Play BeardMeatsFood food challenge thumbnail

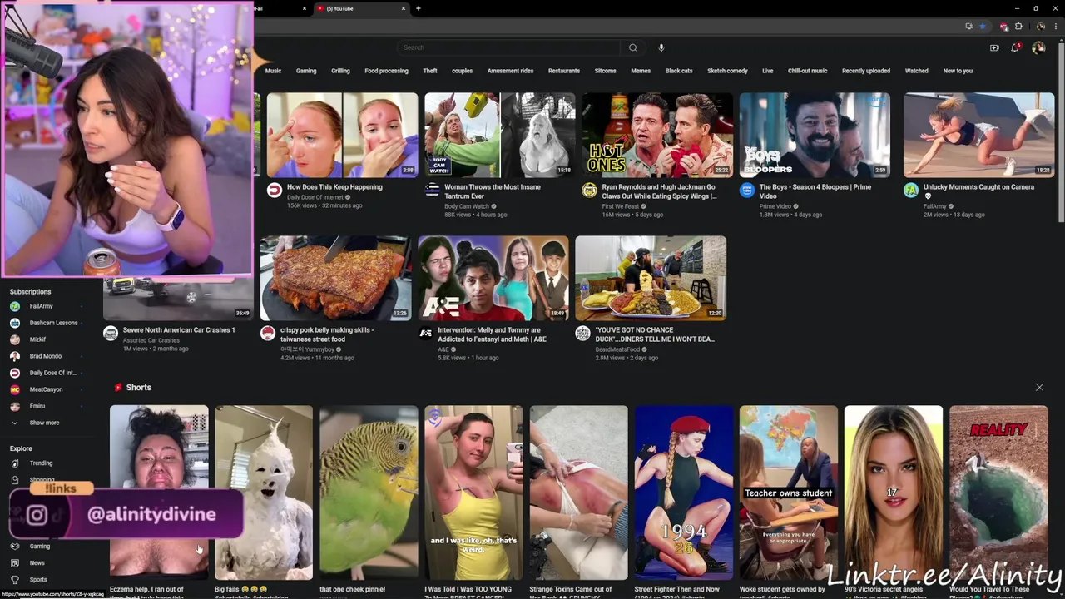(x=651, y=278)
